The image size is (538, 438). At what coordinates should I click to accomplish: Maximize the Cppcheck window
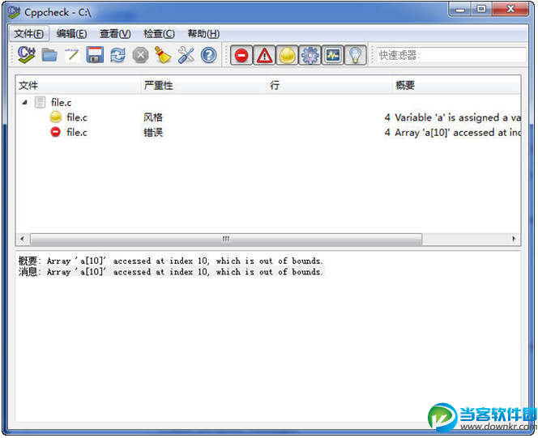pyautogui.click(x=481, y=9)
